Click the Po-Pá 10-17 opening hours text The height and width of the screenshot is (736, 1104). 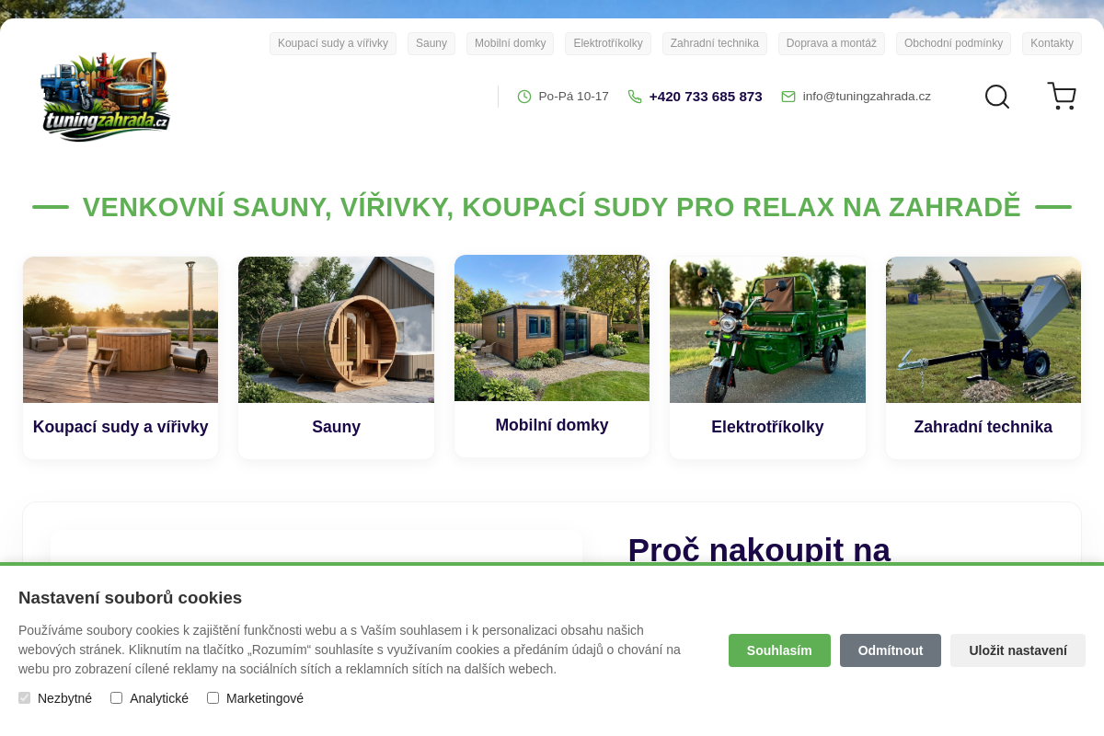pyautogui.click(x=574, y=97)
